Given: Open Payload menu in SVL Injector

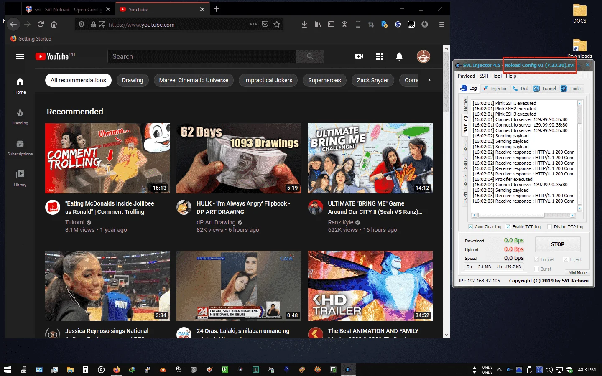Looking at the screenshot, I should 467,76.
